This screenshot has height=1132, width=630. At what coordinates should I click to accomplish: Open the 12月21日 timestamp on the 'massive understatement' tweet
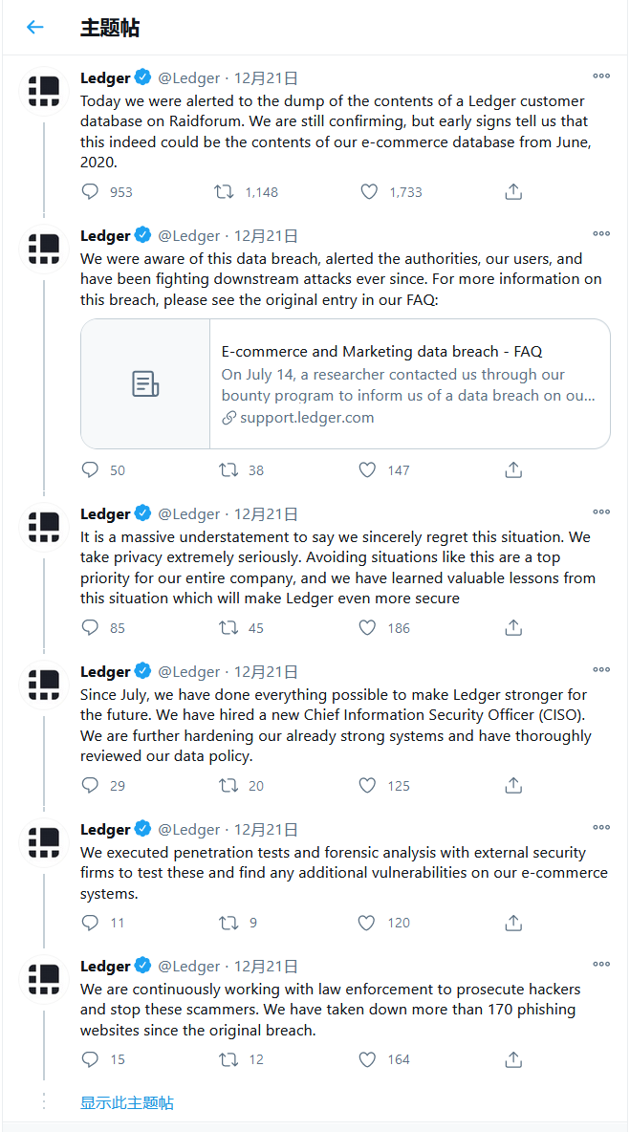click(x=266, y=514)
